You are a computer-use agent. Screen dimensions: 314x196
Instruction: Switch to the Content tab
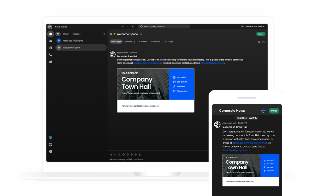pyautogui.click(x=143, y=42)
